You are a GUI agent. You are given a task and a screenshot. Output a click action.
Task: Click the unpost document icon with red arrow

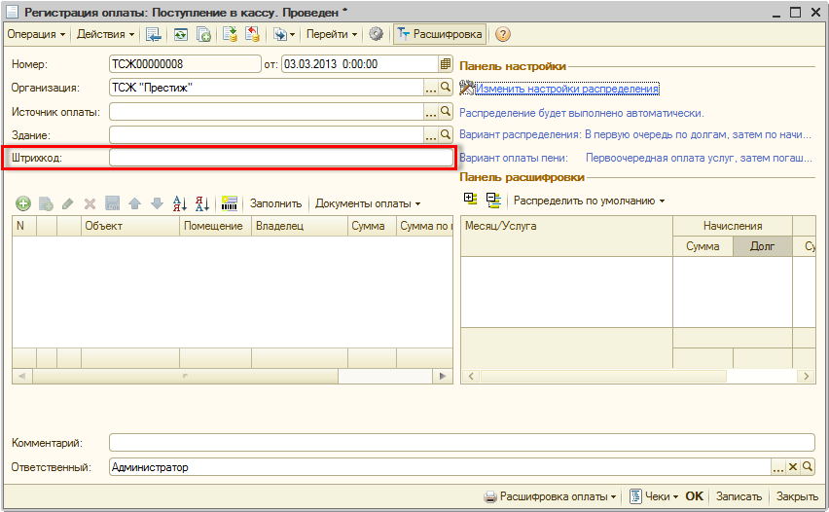[252, 34]
